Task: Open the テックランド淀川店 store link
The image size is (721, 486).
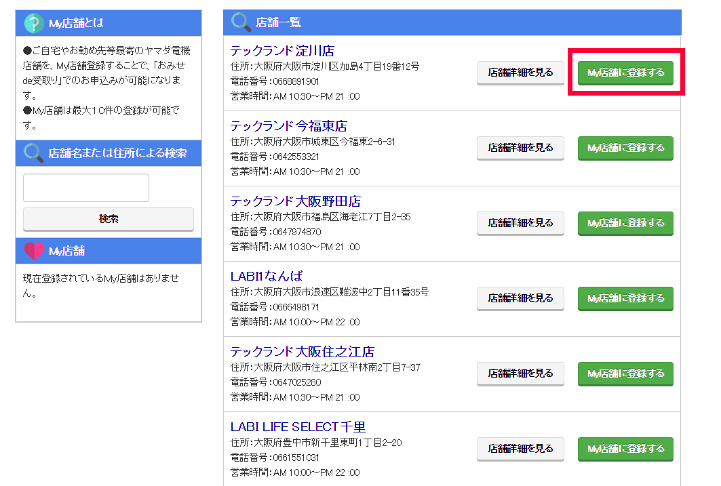Action: [282, 51]
